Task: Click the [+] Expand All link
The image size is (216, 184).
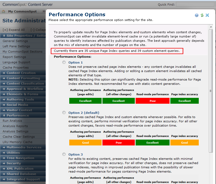Action: click(x=14, y=30)
